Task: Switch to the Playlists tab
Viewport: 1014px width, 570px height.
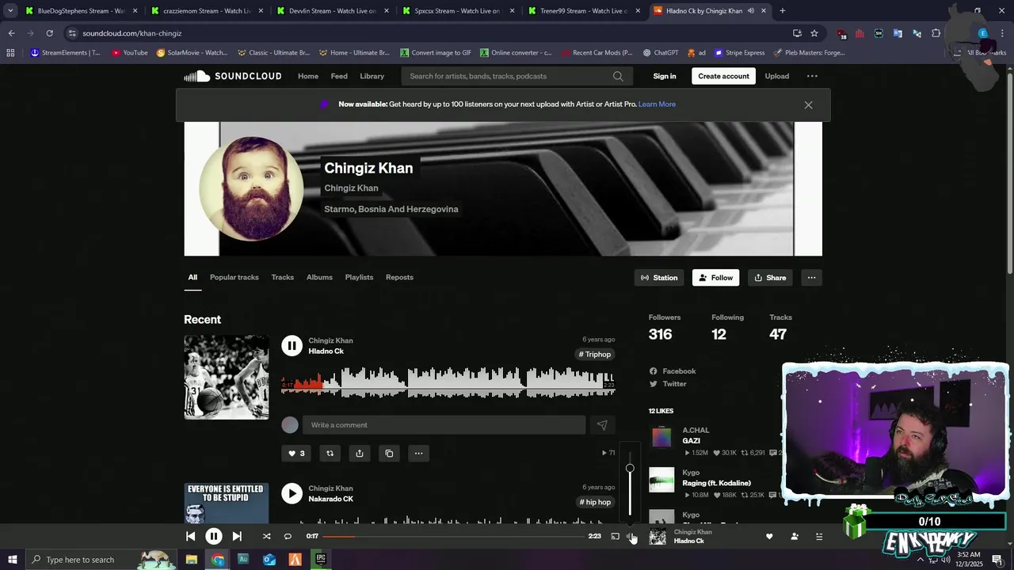Action: pos(359,277)
